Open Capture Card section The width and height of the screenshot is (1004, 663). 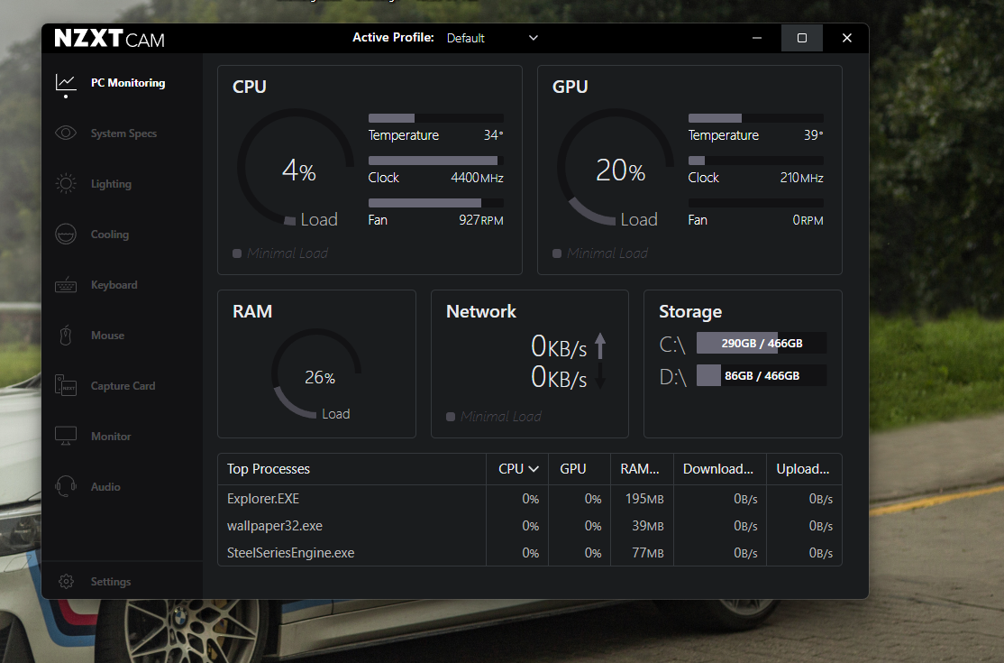click(123, 386)
